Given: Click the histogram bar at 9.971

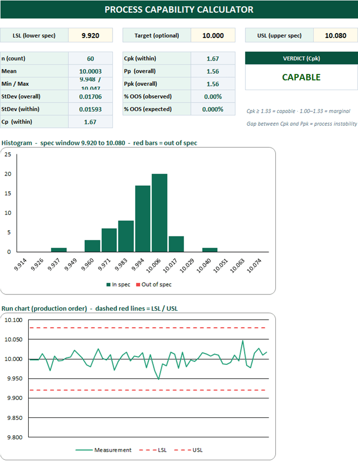Looking at the screenshot, I should 109,240.
